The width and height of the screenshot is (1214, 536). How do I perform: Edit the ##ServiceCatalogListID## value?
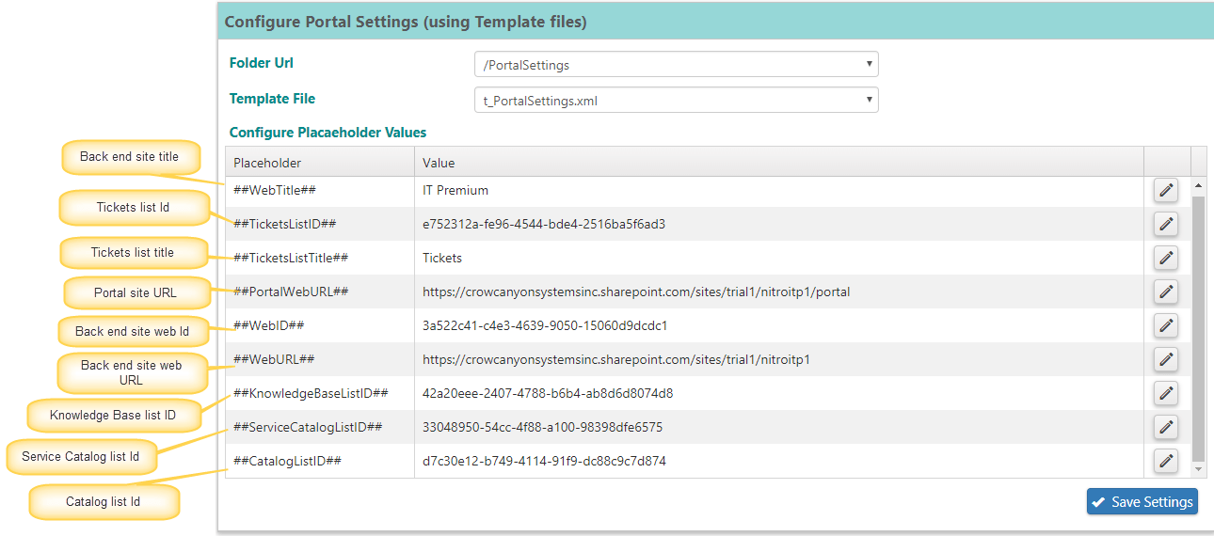tap(1166, 427)
